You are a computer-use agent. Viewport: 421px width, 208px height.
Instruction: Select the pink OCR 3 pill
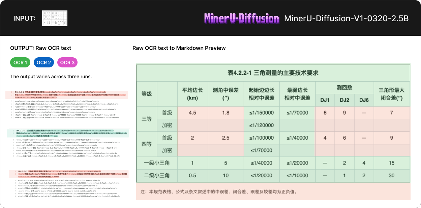click(x=67, y=62)
